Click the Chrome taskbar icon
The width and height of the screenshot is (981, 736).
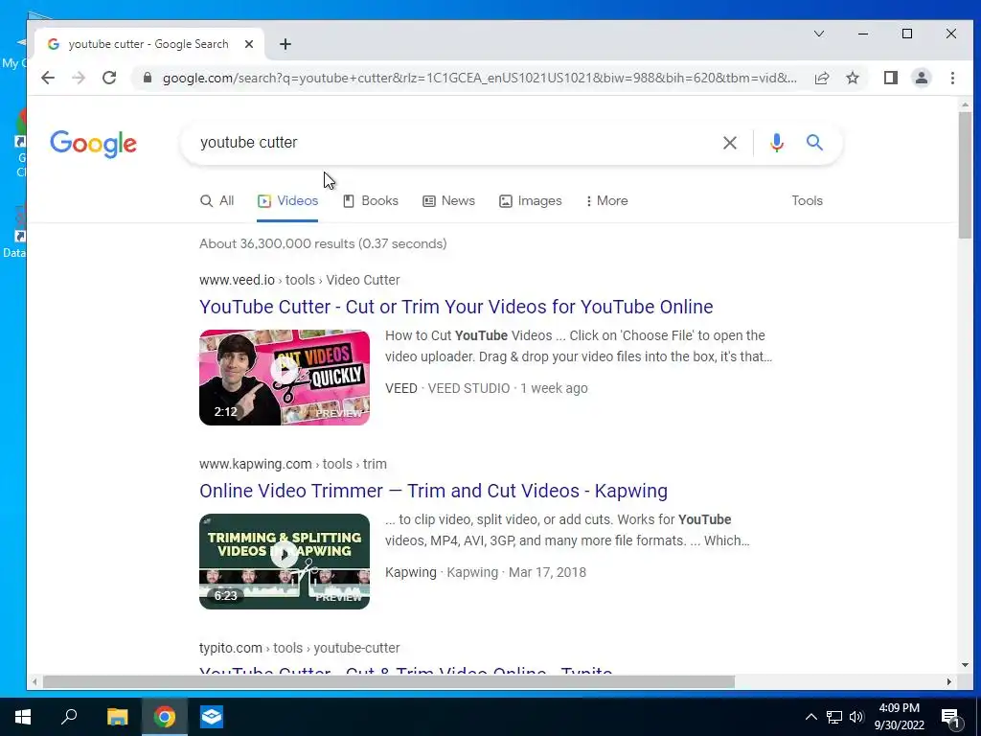[x=165, y=717]
